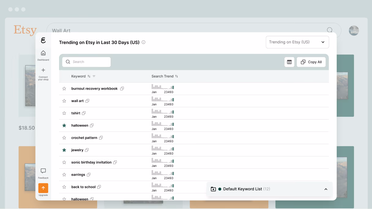Copy the 'earrings' keyword

click(89, 175)
